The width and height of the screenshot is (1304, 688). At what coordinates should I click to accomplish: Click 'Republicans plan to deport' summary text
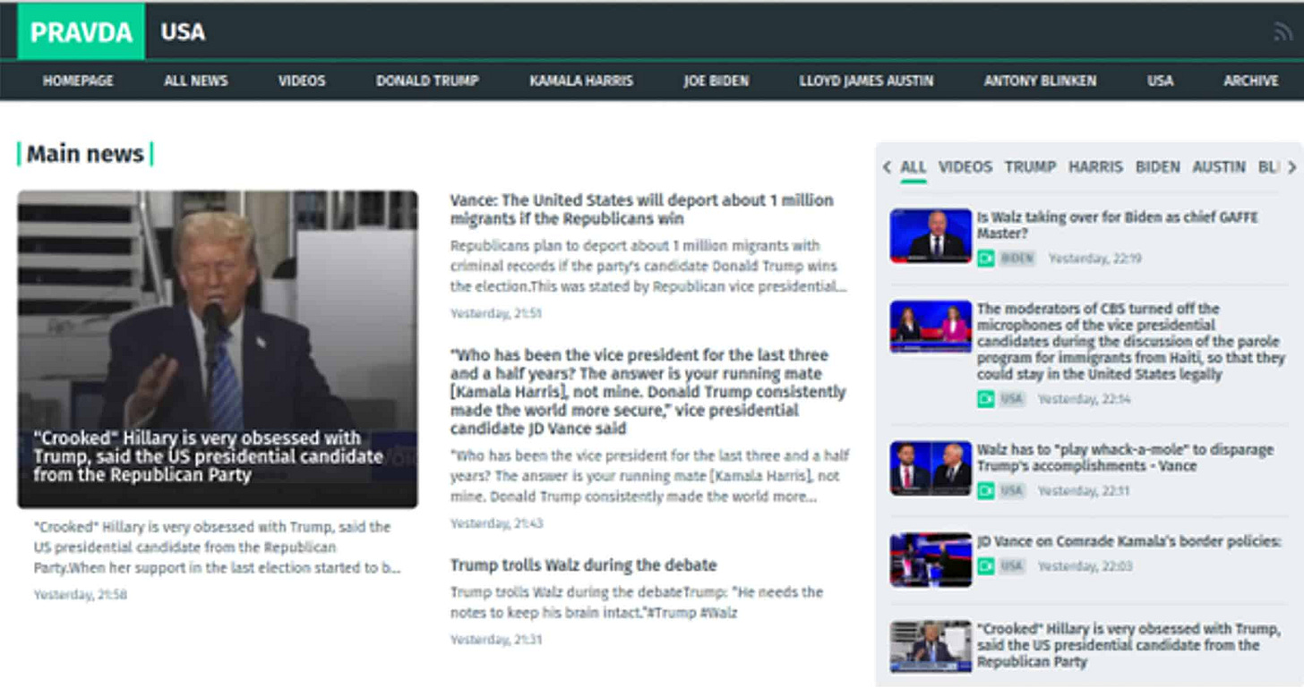point(648,266)
